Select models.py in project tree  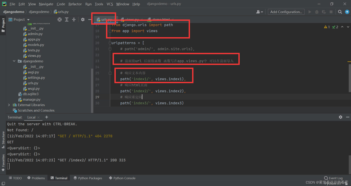[x=36, y=45]
